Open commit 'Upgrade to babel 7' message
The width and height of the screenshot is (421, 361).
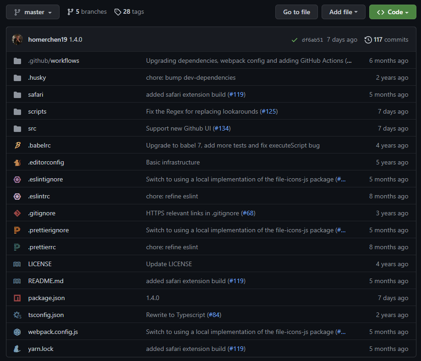click(x=233, y=145)
